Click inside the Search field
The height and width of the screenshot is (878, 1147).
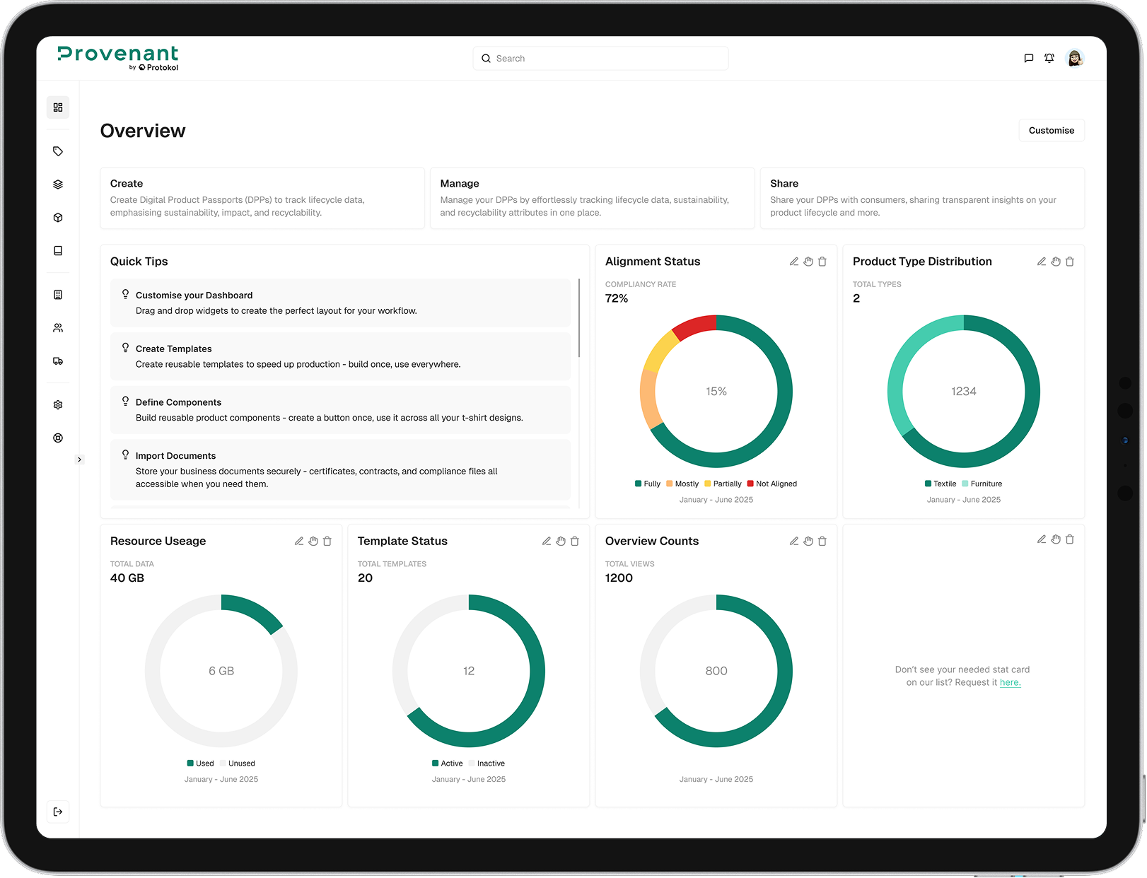pyautogui.click(x=600, y=58)
